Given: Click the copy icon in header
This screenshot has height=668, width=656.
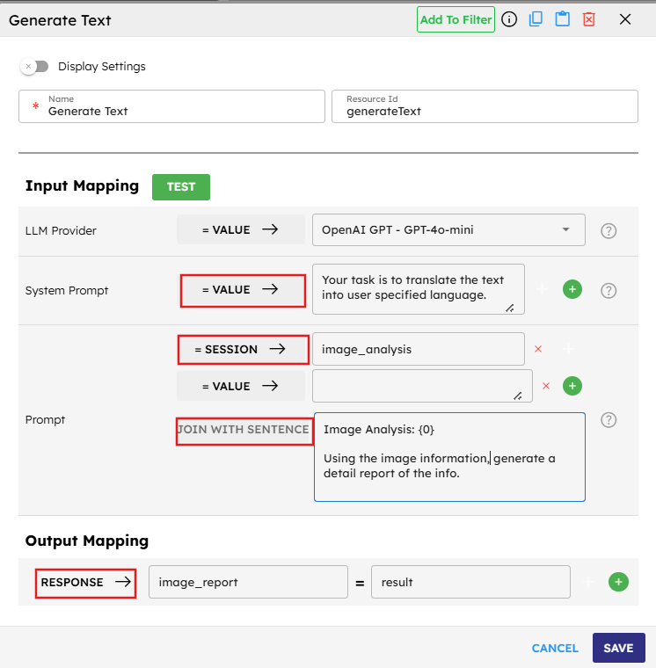Looking at the screenshot, I should point(536,19).
